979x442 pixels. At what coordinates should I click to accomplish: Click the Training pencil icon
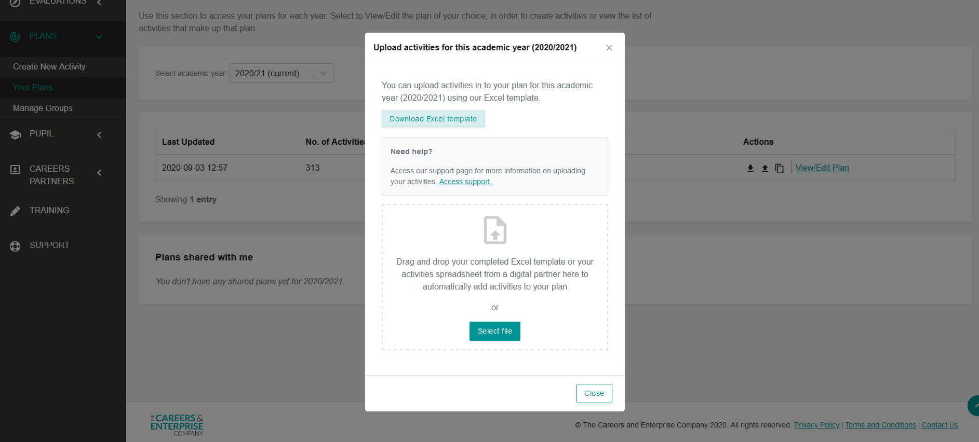[15, 211]
